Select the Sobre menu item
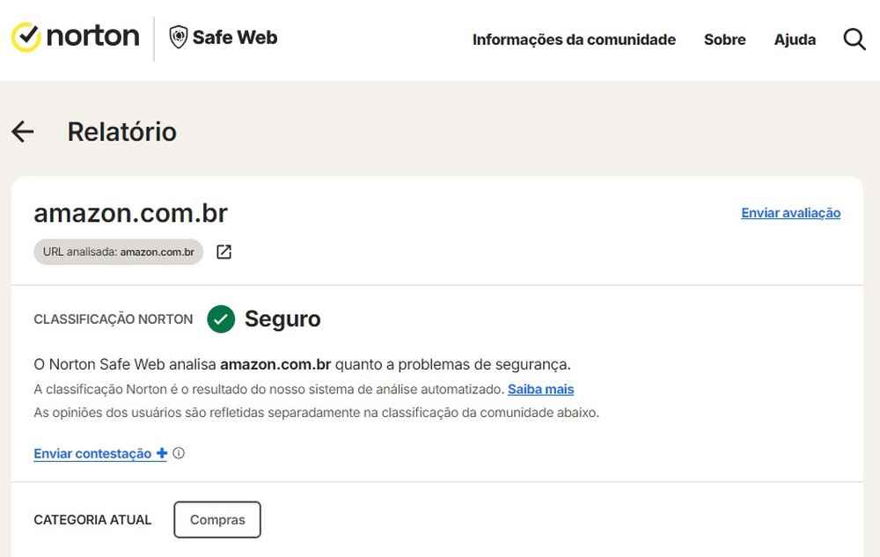880x557 pixels. pyautogui.click(x=724, y=40)
